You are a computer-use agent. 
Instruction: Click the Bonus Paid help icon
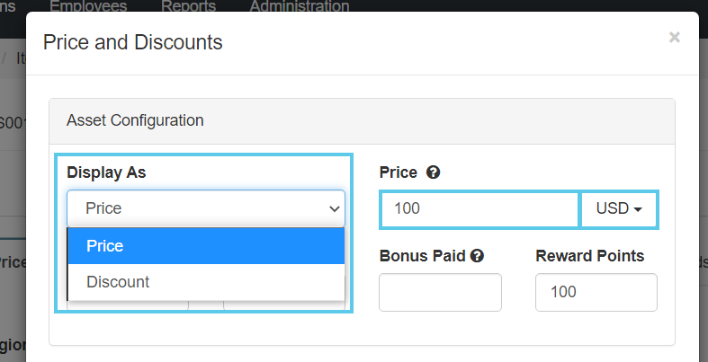coord(477,256)
